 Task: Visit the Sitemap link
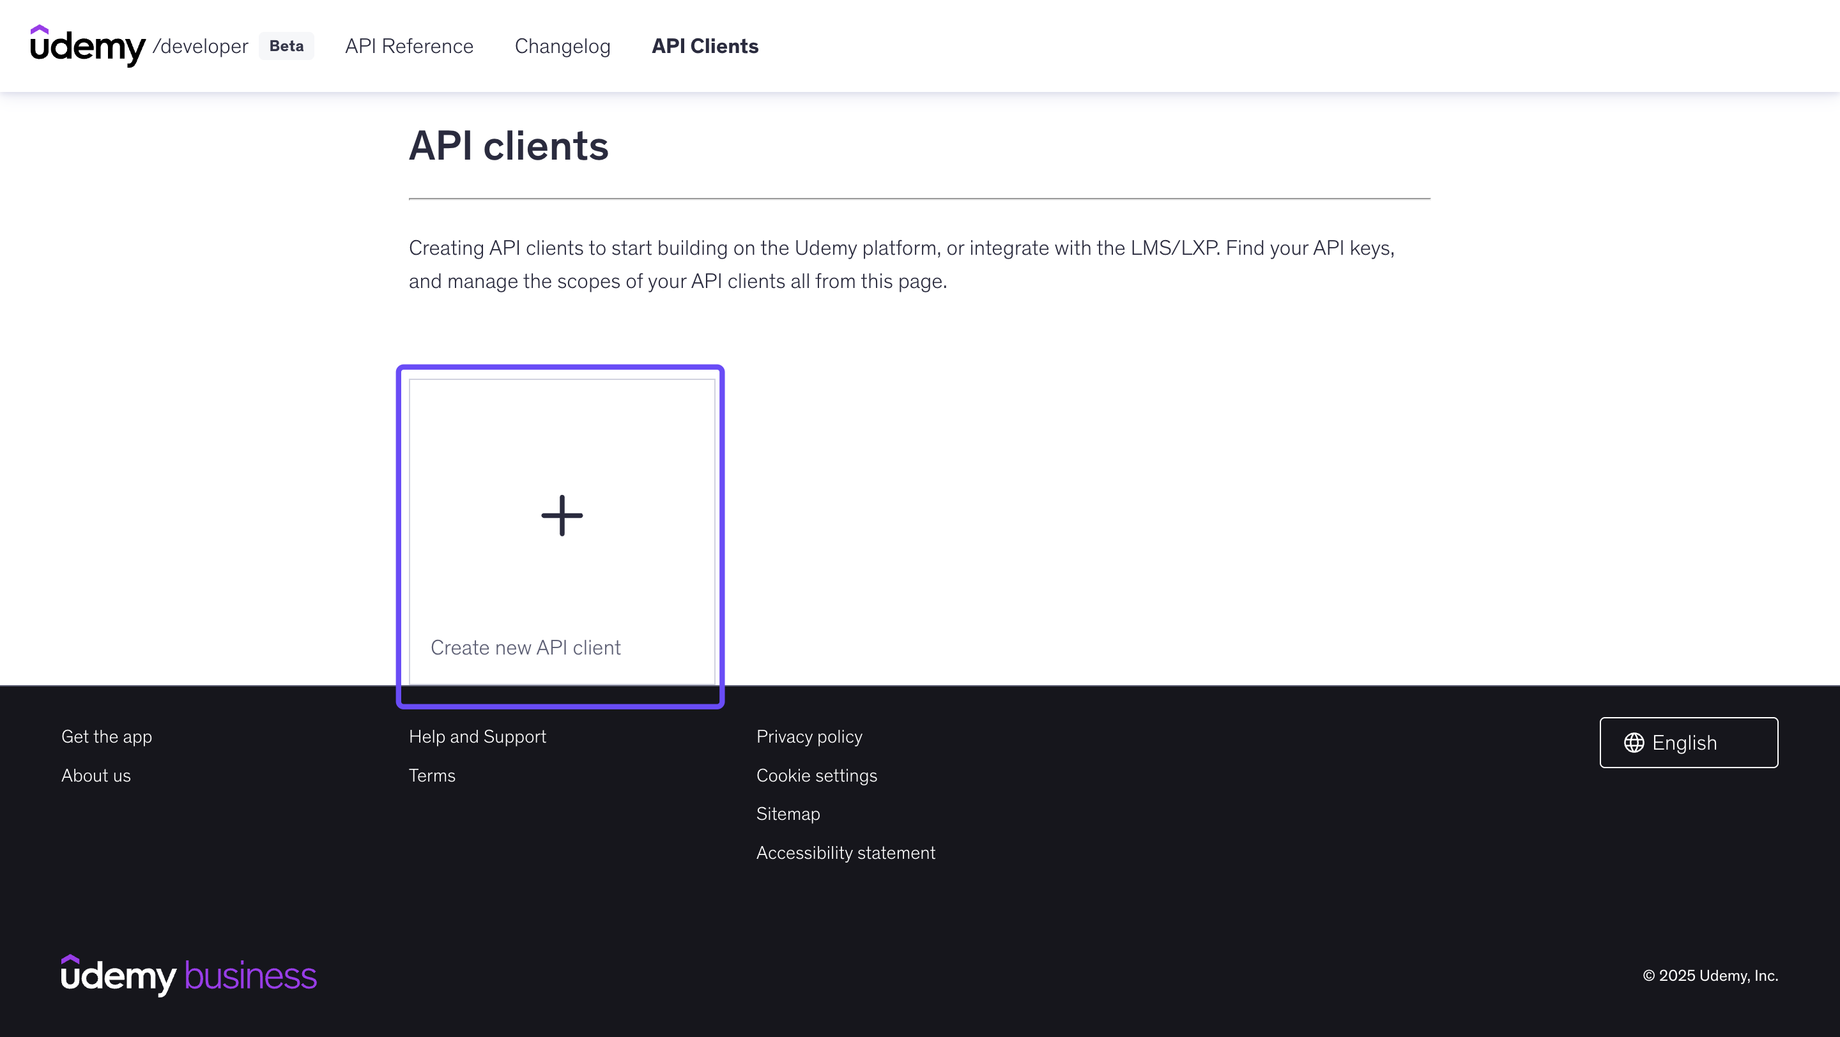coord(787,814)
